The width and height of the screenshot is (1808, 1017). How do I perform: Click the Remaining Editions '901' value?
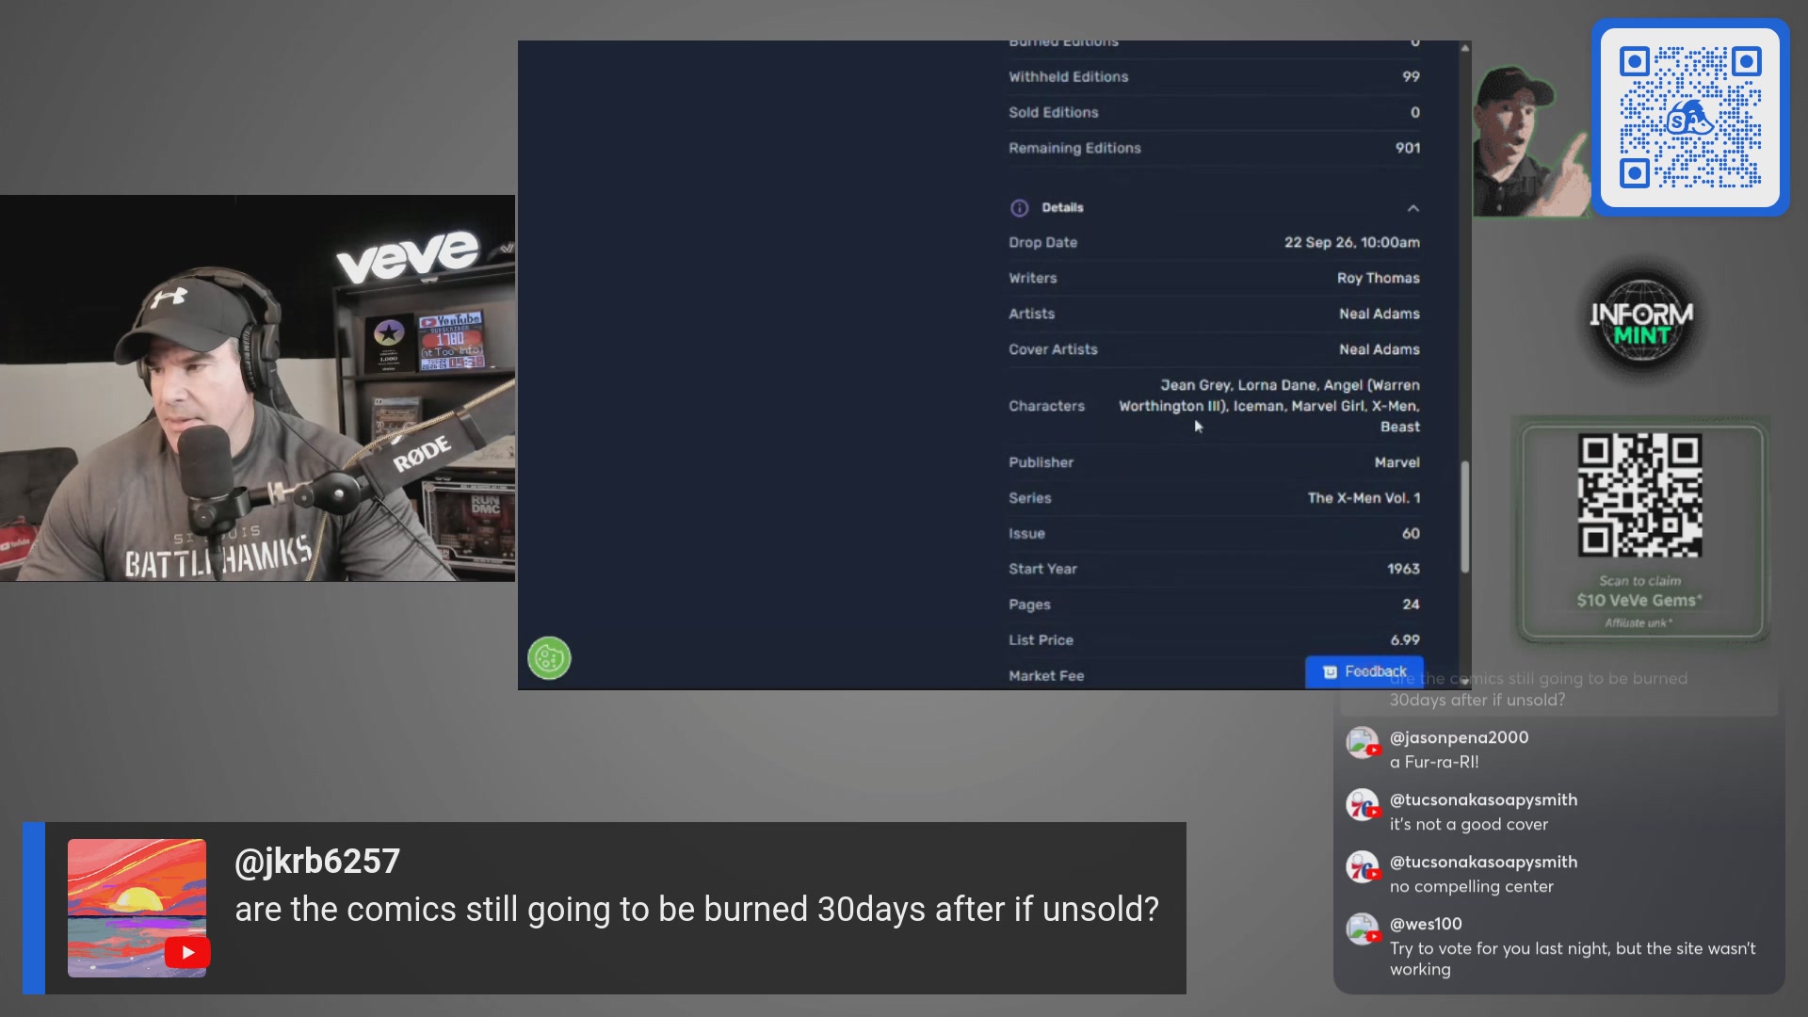(1408, 148)
